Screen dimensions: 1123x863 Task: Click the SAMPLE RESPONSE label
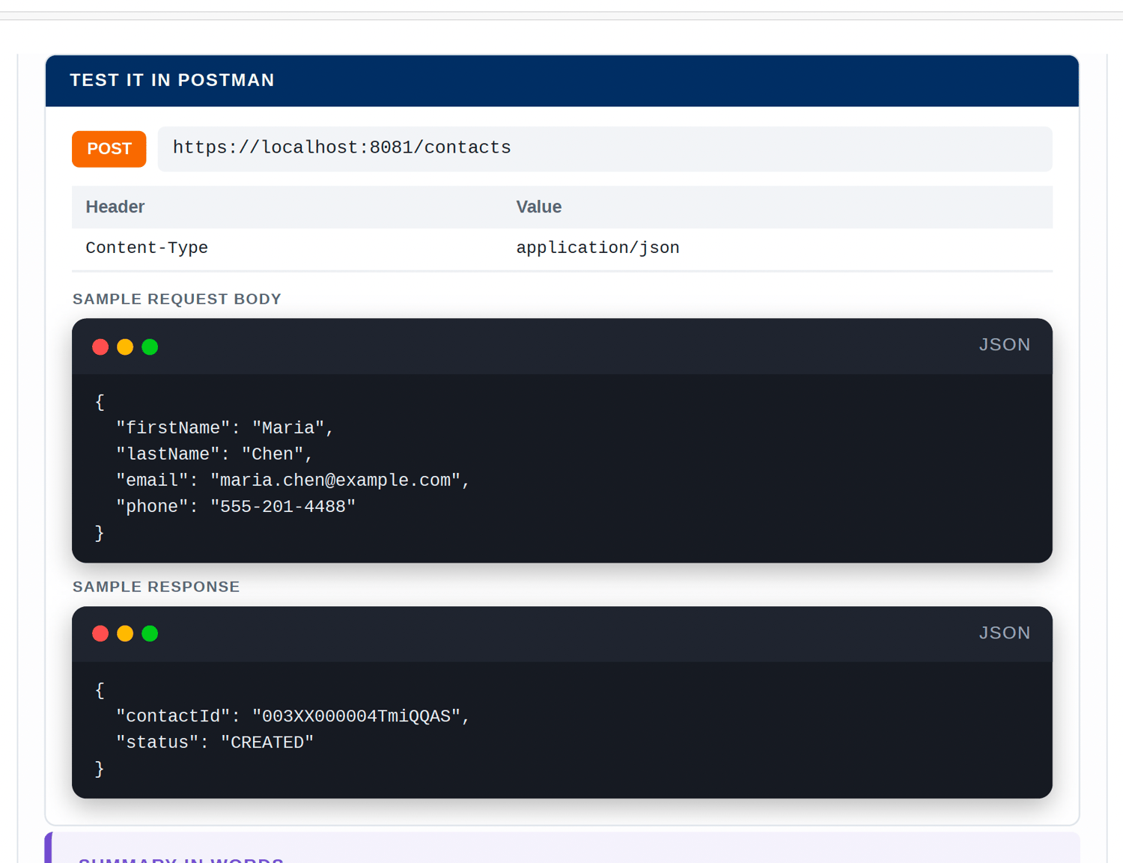pos(156,587)
